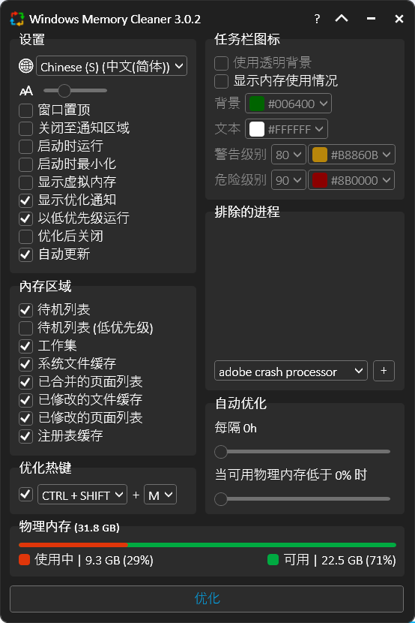Collapse the window using the up chevron
This screenshot has width=415, height=623.
[x=342, y=18]
